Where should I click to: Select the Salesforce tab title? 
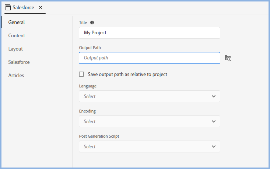tap(23, 7)
